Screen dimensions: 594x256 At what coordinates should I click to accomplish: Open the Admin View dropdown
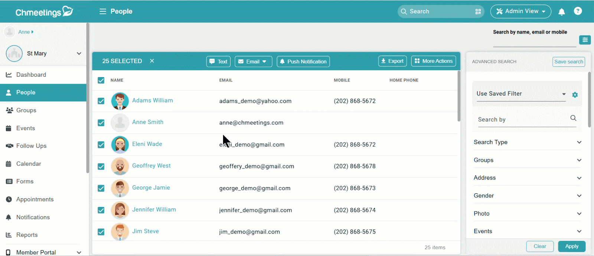[520, 12]
